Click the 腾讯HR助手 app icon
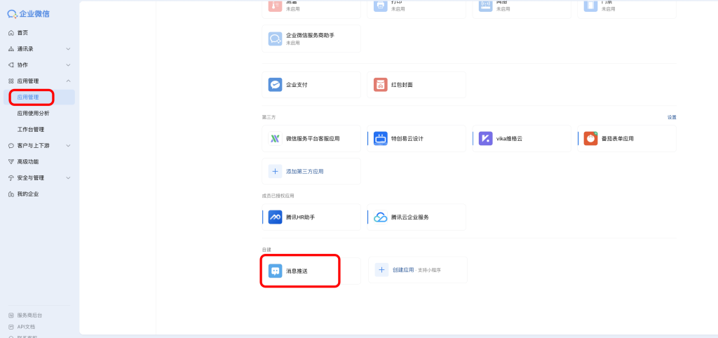This screenshot has height=338, width=718. pos(275,217)
